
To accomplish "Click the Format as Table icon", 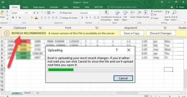I will click(117, 13).
